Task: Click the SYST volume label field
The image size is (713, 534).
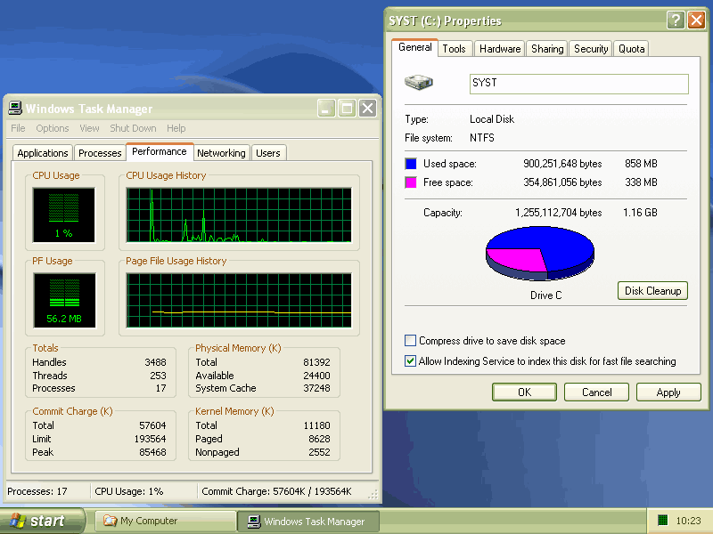Action: point(578,84)
